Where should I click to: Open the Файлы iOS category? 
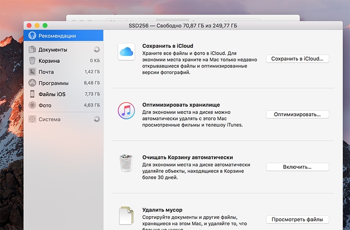tap(64, 94)
